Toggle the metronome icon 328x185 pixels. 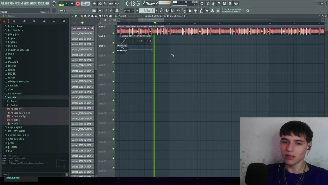click(95, 4)
